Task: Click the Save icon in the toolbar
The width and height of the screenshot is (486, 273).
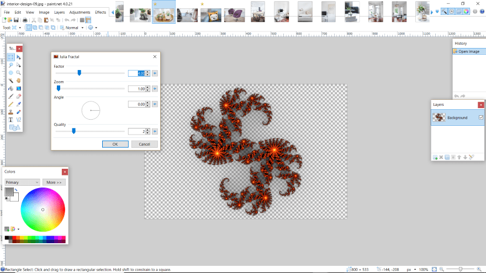Action: pos(17,20)
